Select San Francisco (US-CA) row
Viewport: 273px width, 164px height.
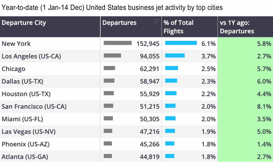tap(34, 107)
